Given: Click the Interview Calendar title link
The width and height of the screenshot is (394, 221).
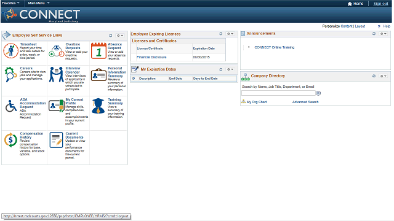Looking at the screenshot, I should pyautogui.click(x=73, y=70).
